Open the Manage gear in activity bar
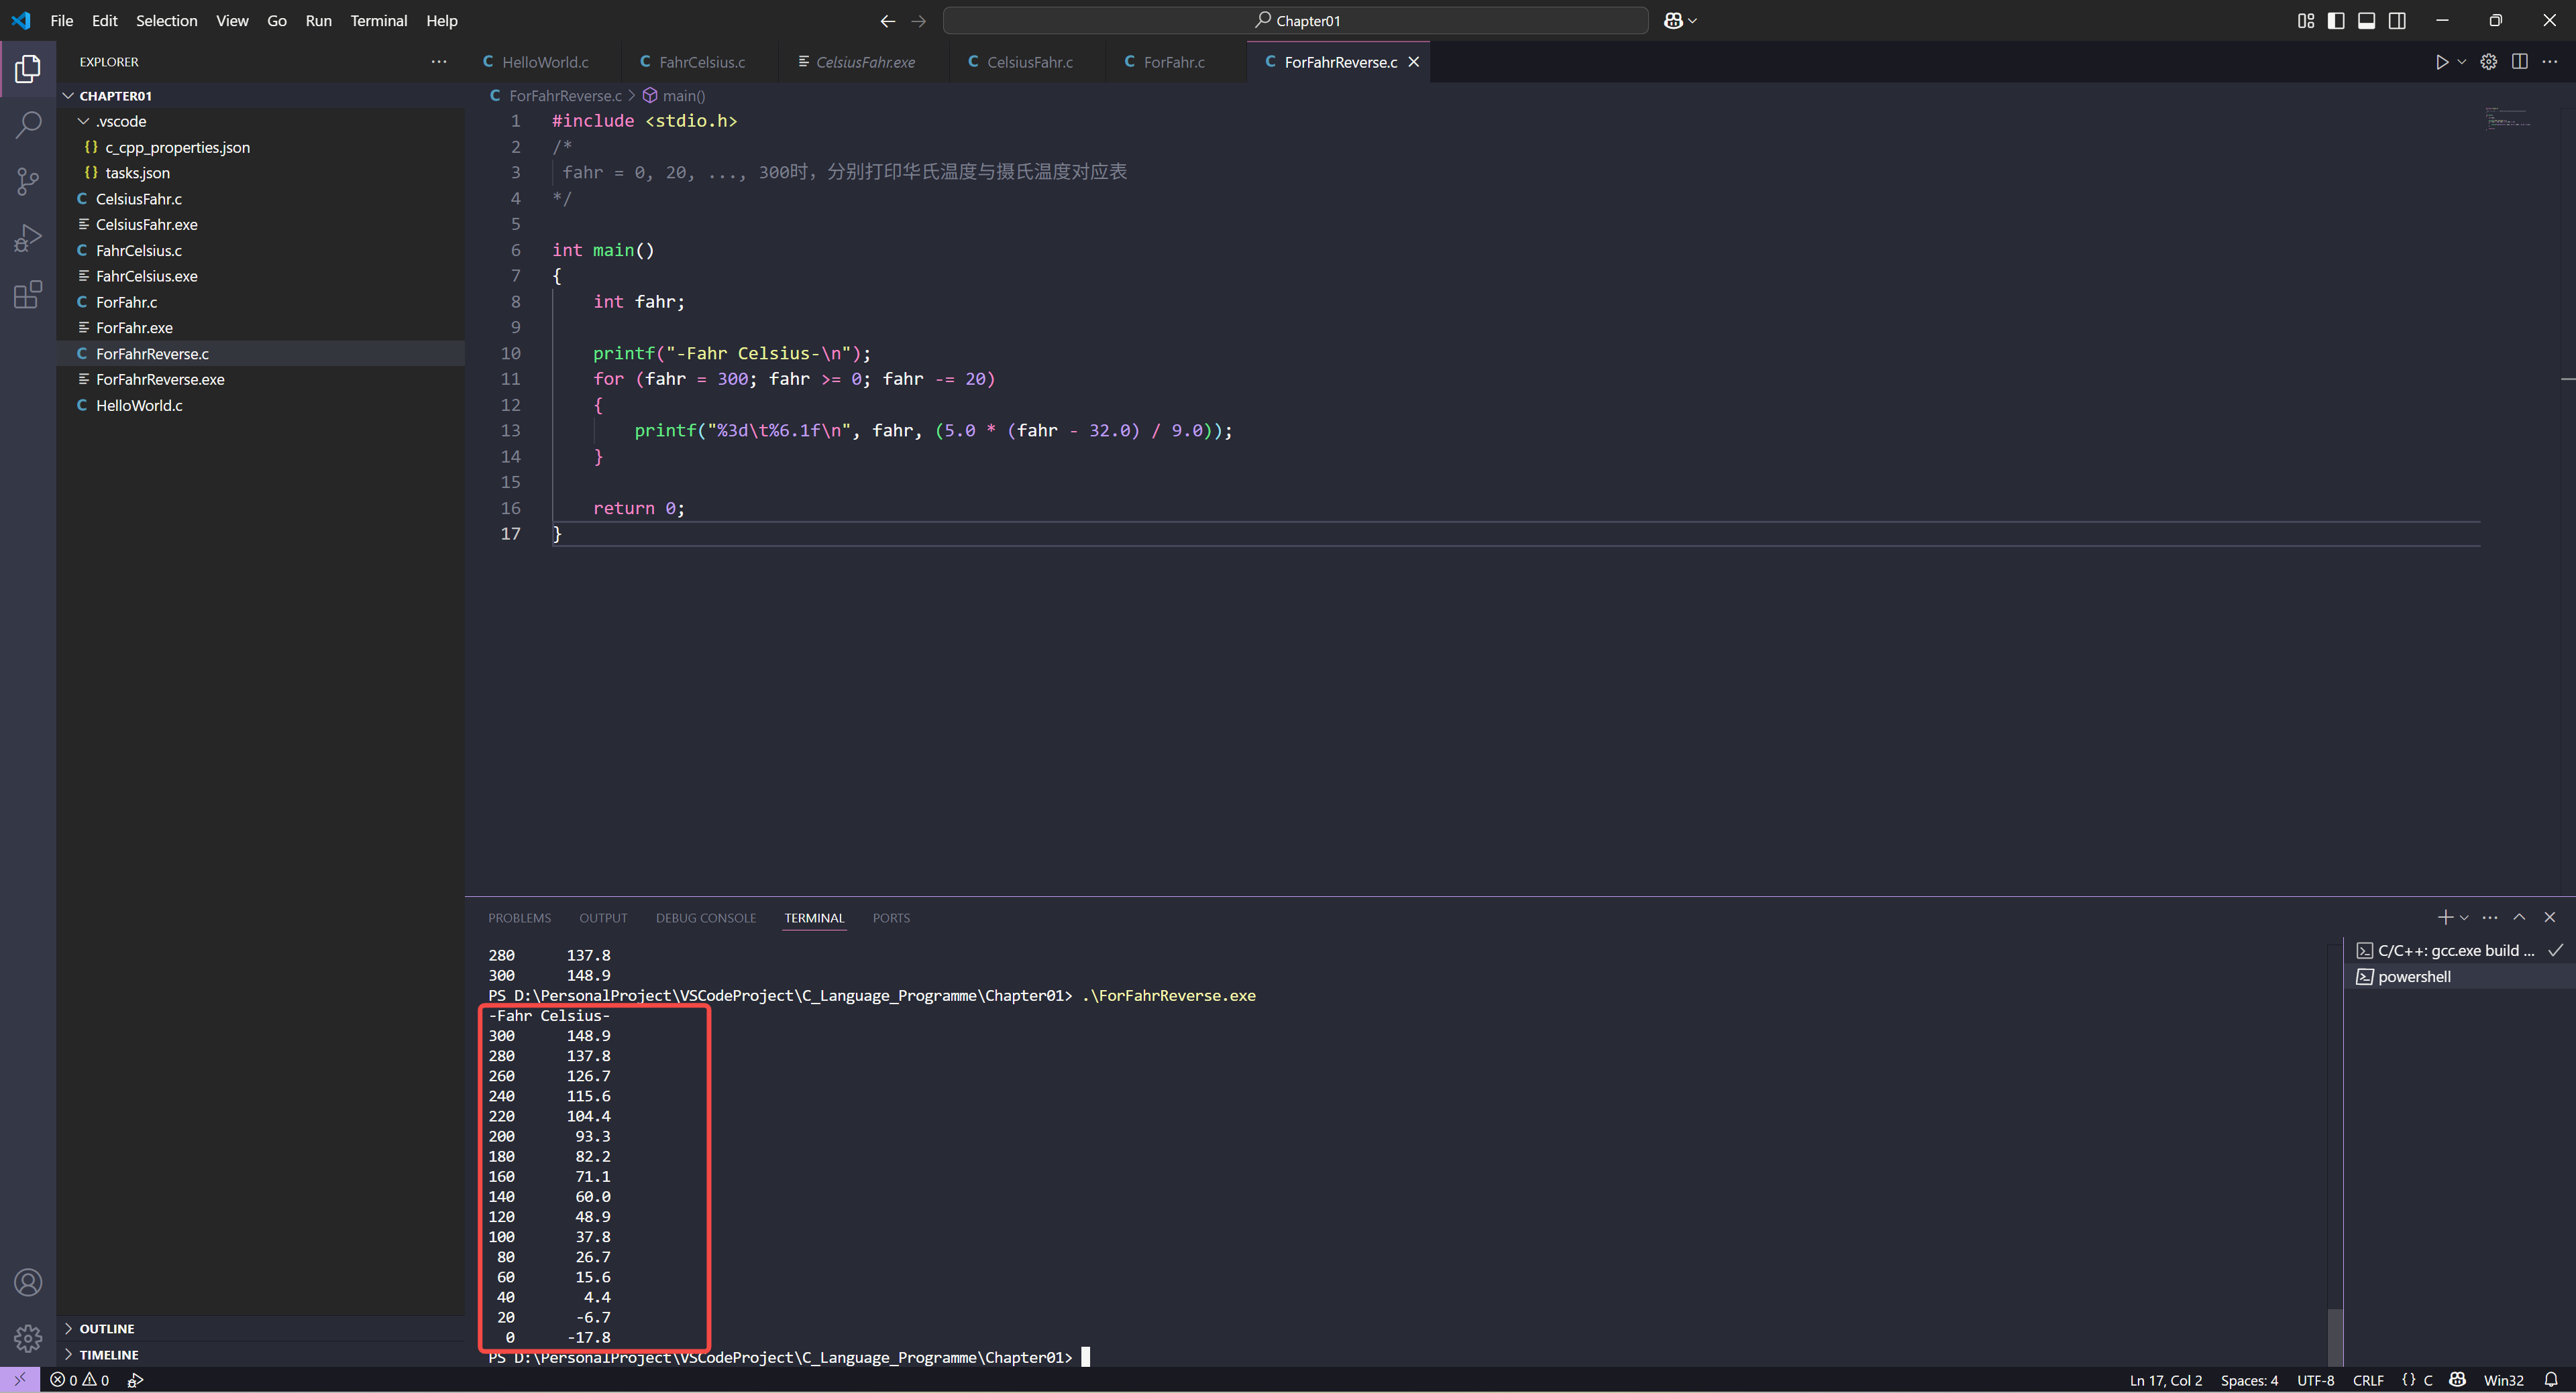 click(28, 1337)
